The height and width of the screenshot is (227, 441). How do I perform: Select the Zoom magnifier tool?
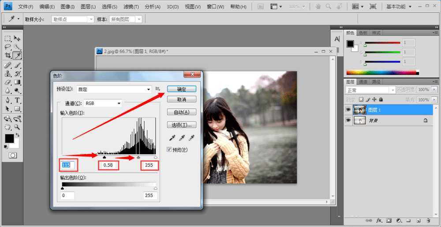coord(18,127)
